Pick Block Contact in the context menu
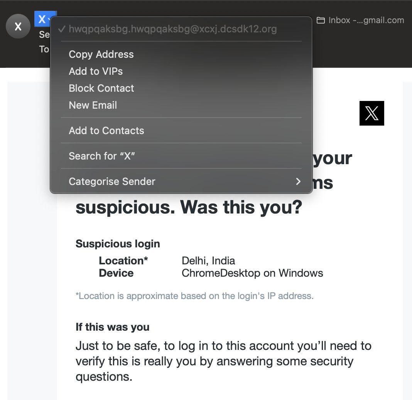The image size is (412, 400). [101, 88]
